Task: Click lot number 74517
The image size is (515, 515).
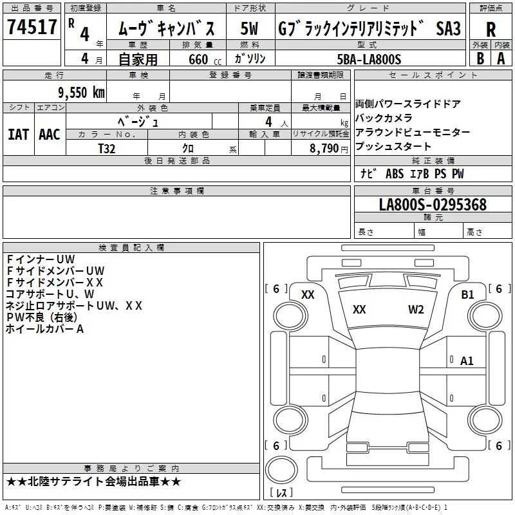Action: (x=32, y=26)
